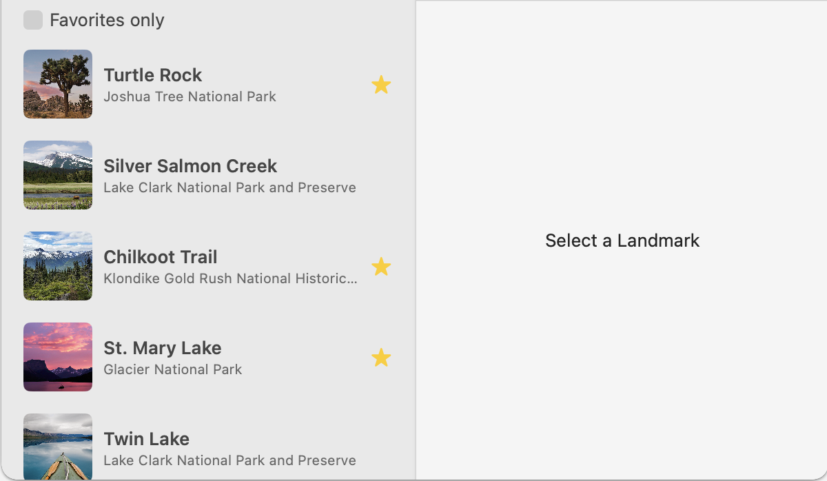Click the Chilkoot Trail mountain thumbnail

click(58, 266)
